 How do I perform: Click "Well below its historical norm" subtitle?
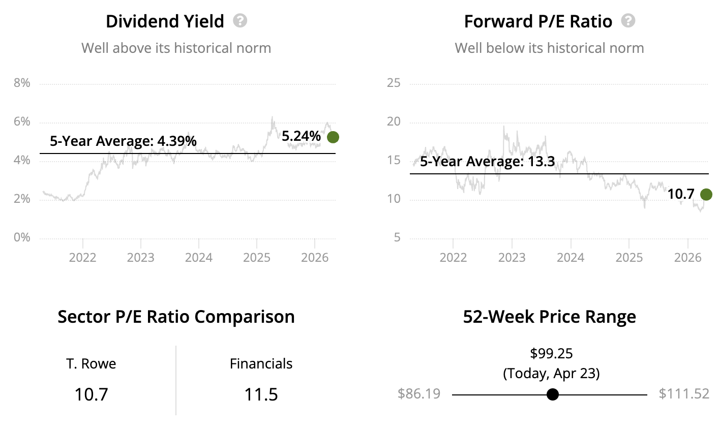pyautogui.click(x=549, y=48)
